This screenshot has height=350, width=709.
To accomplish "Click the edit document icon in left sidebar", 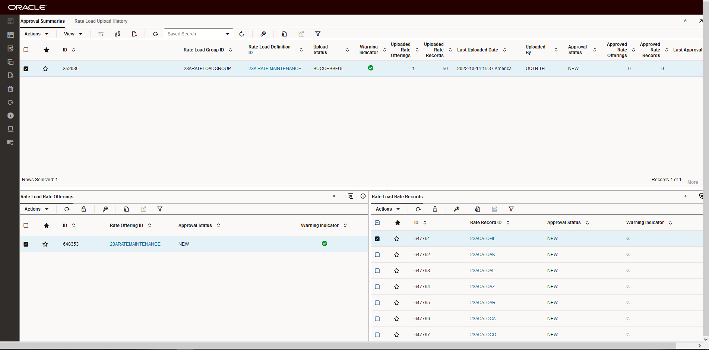I will click(x=10, y=75).
